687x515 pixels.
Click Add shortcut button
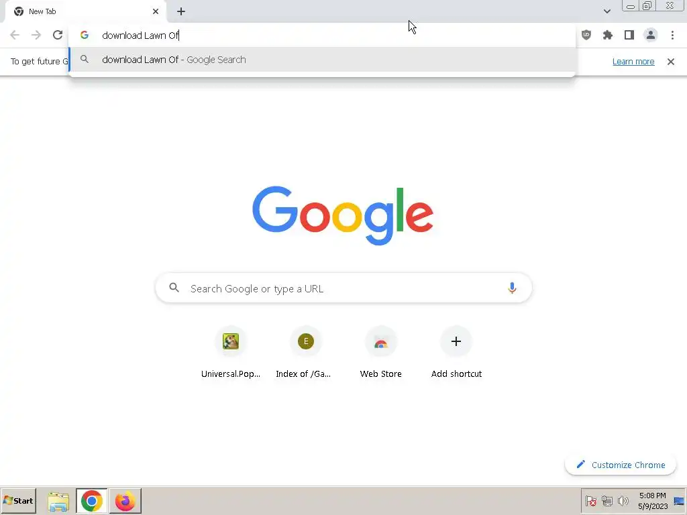tap(456, 353)
